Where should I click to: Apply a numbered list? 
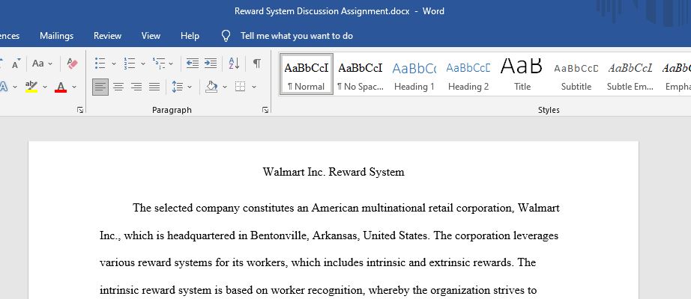129,64
